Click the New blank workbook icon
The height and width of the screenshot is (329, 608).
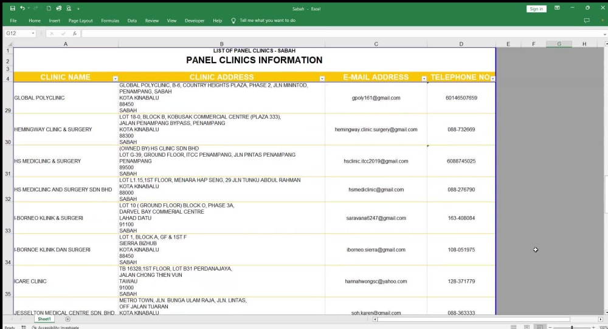point(49,8)
